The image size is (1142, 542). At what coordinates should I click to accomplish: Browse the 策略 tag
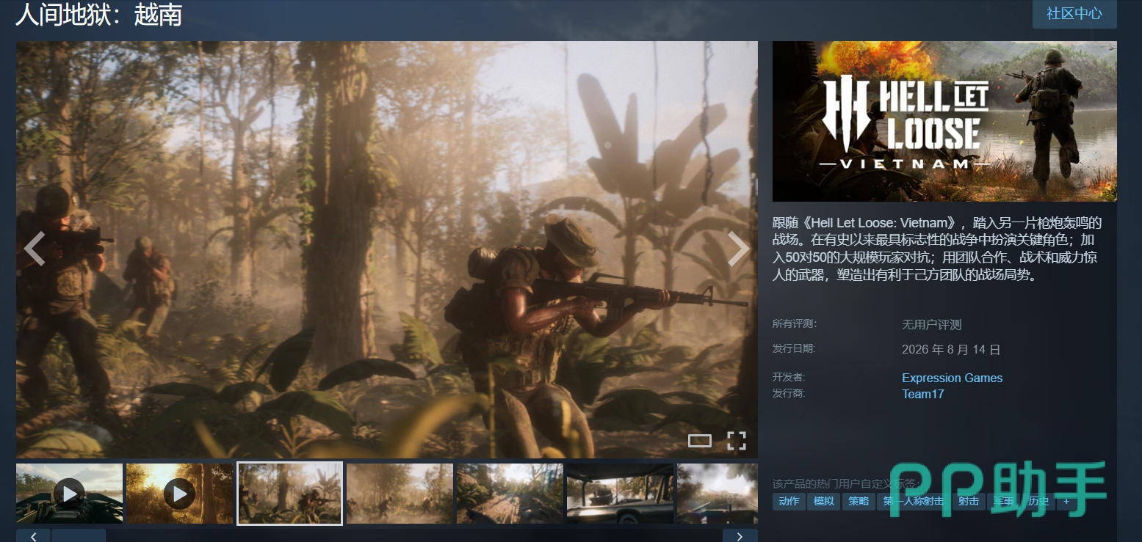point(859,502)
